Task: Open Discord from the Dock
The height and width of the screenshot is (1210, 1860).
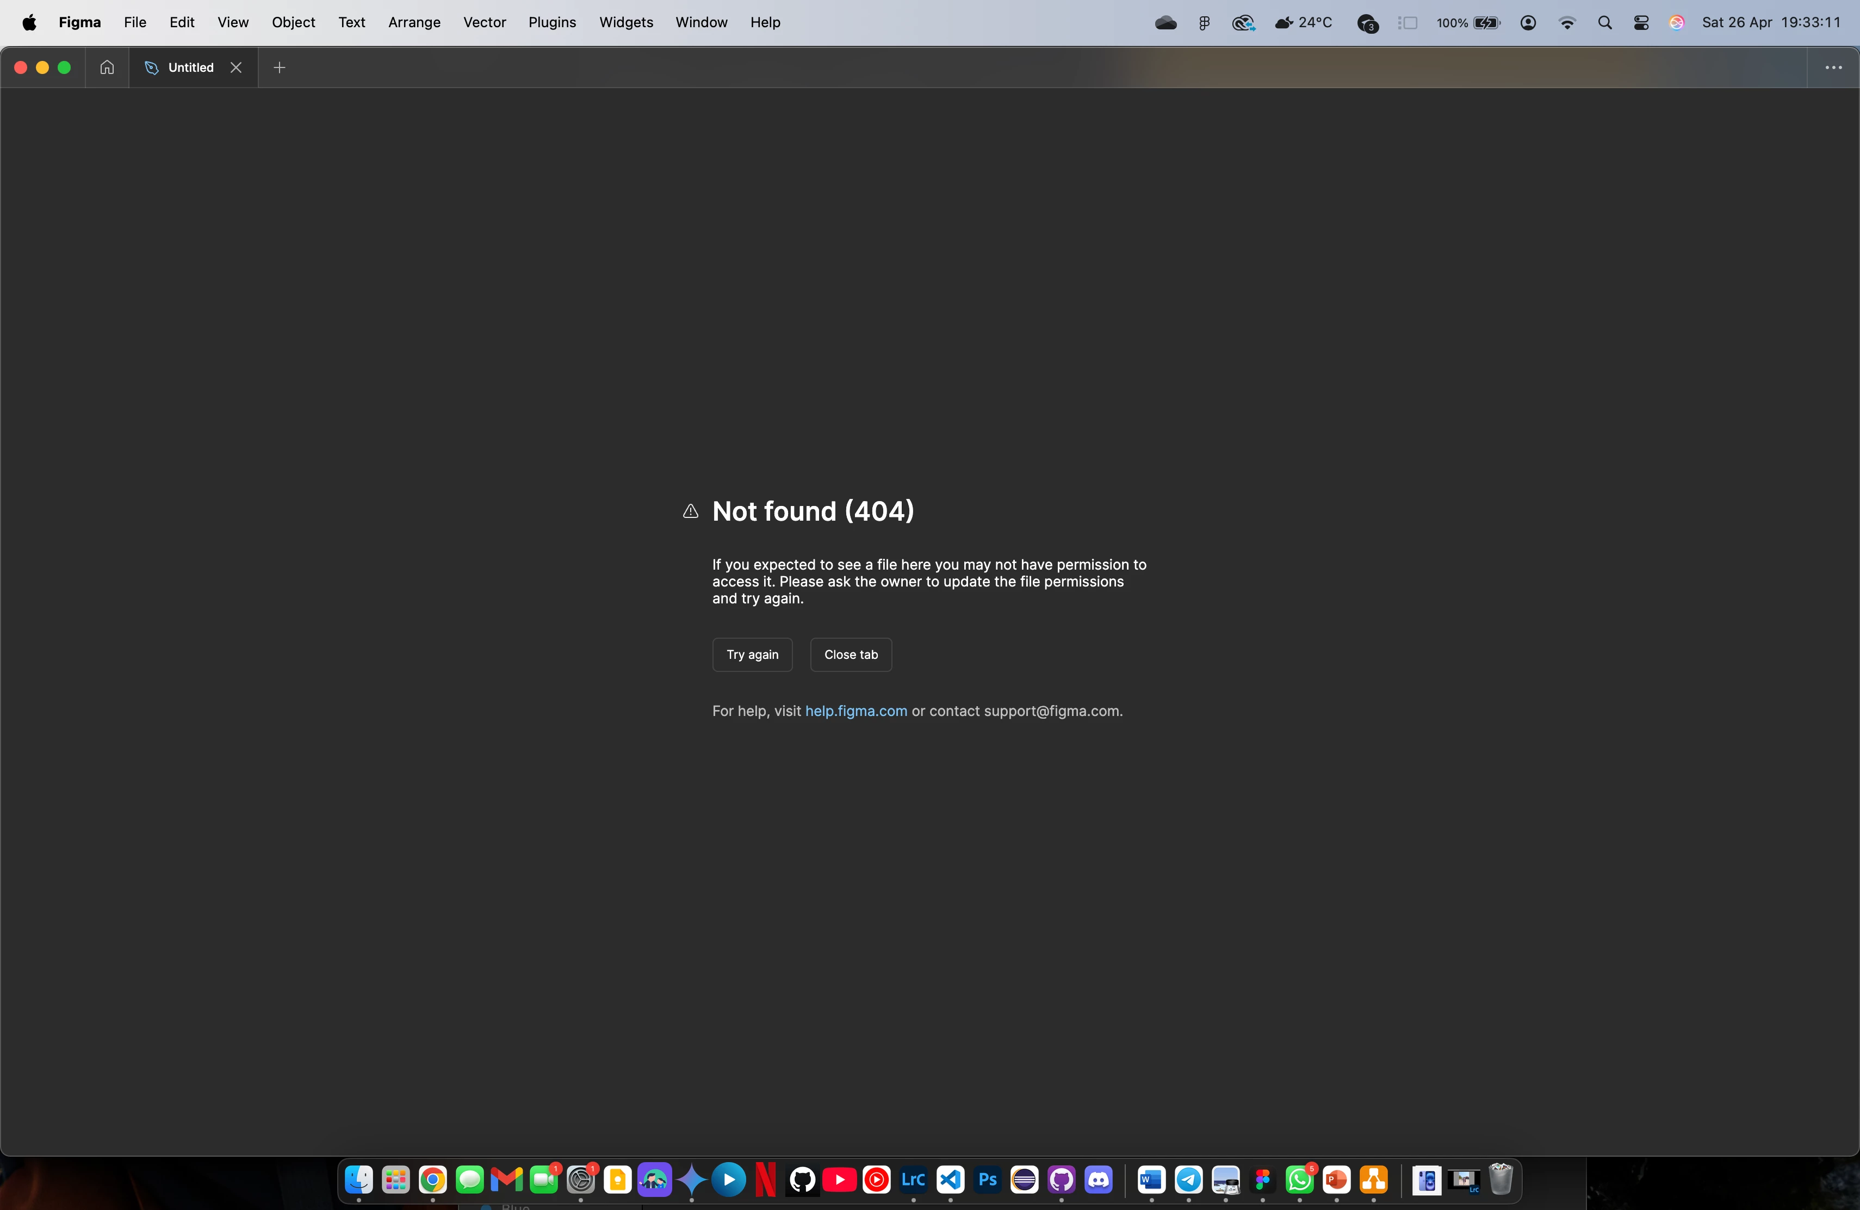Action: click(x=1099, y=1180)
